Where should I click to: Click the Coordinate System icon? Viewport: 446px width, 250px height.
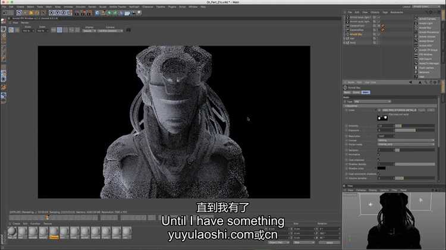[70, 13]
